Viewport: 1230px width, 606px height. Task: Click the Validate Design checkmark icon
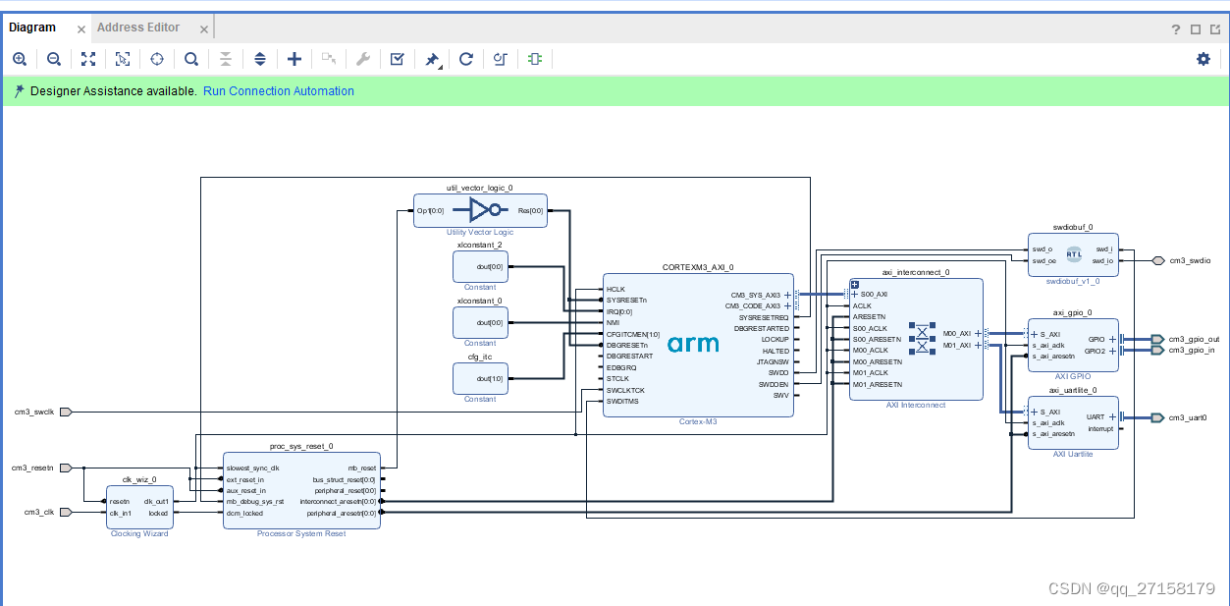tap(397, 59)
